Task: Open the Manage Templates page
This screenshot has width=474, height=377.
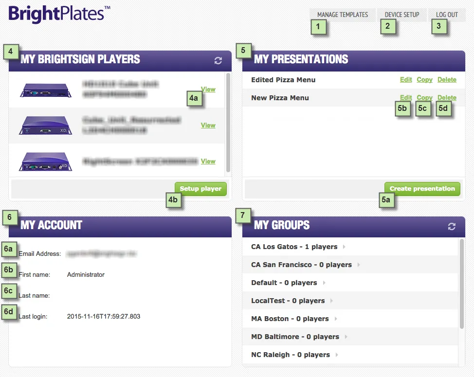Action: point(343,15)
